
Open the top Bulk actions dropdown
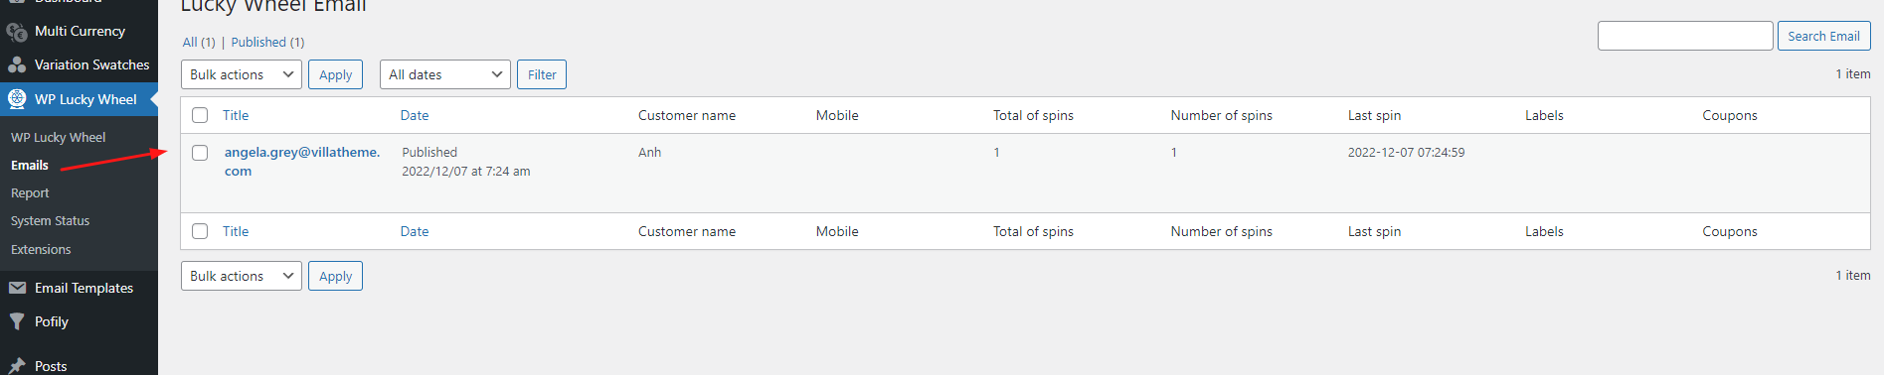point(242,74)
